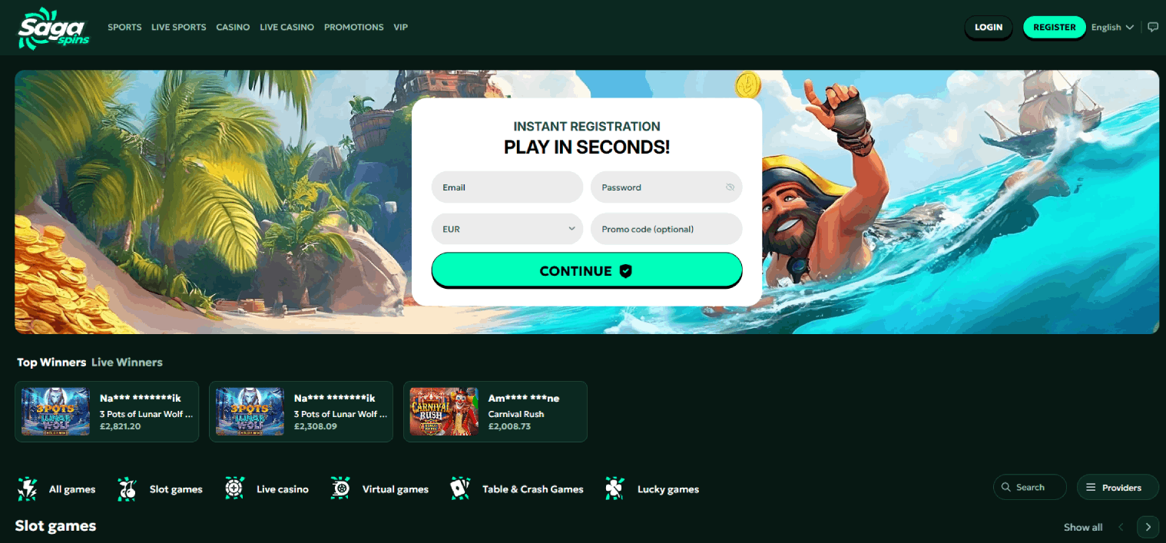The width and height of the screenshot is (1166, 543).
Task: Select the All games category icon
Action: point(28,488)
